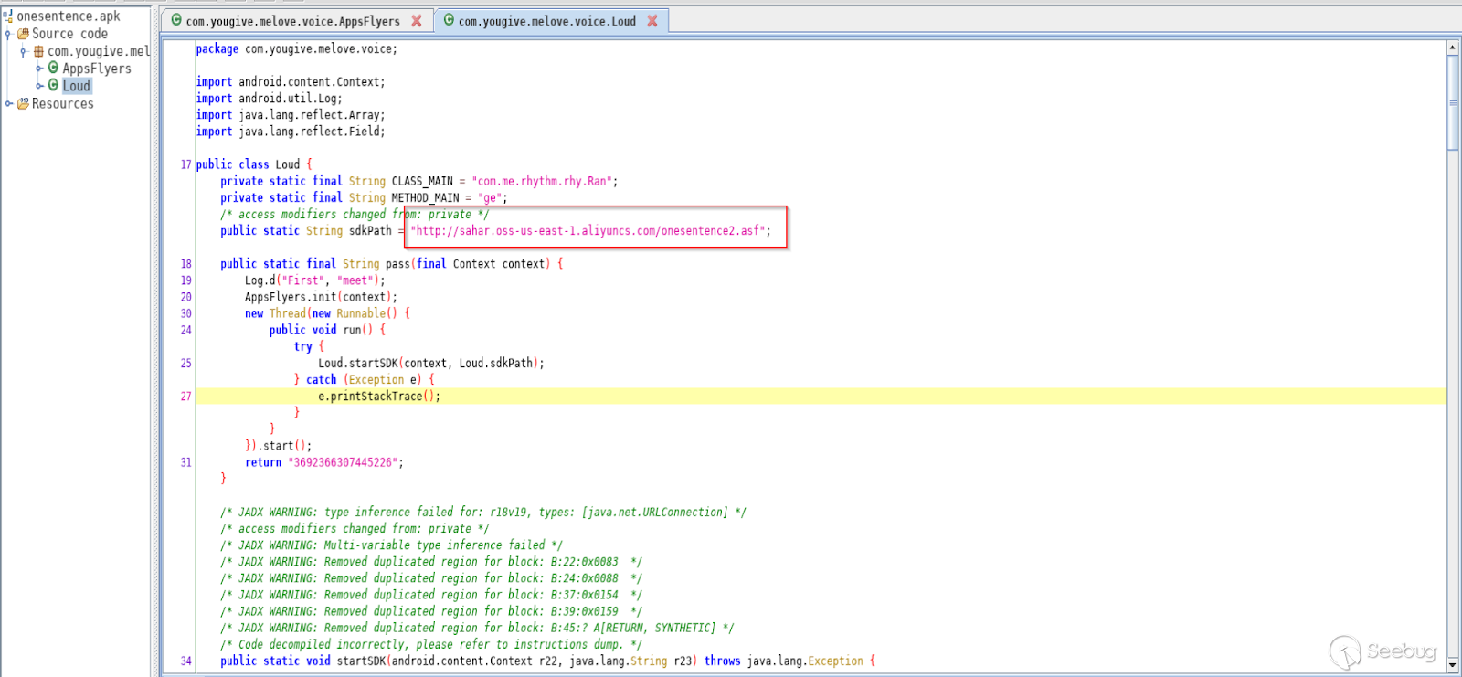The width and height of the screenshot is (1462, 677).
Task: Expand the Resources tree node
Action: click(x=9, y=103)
